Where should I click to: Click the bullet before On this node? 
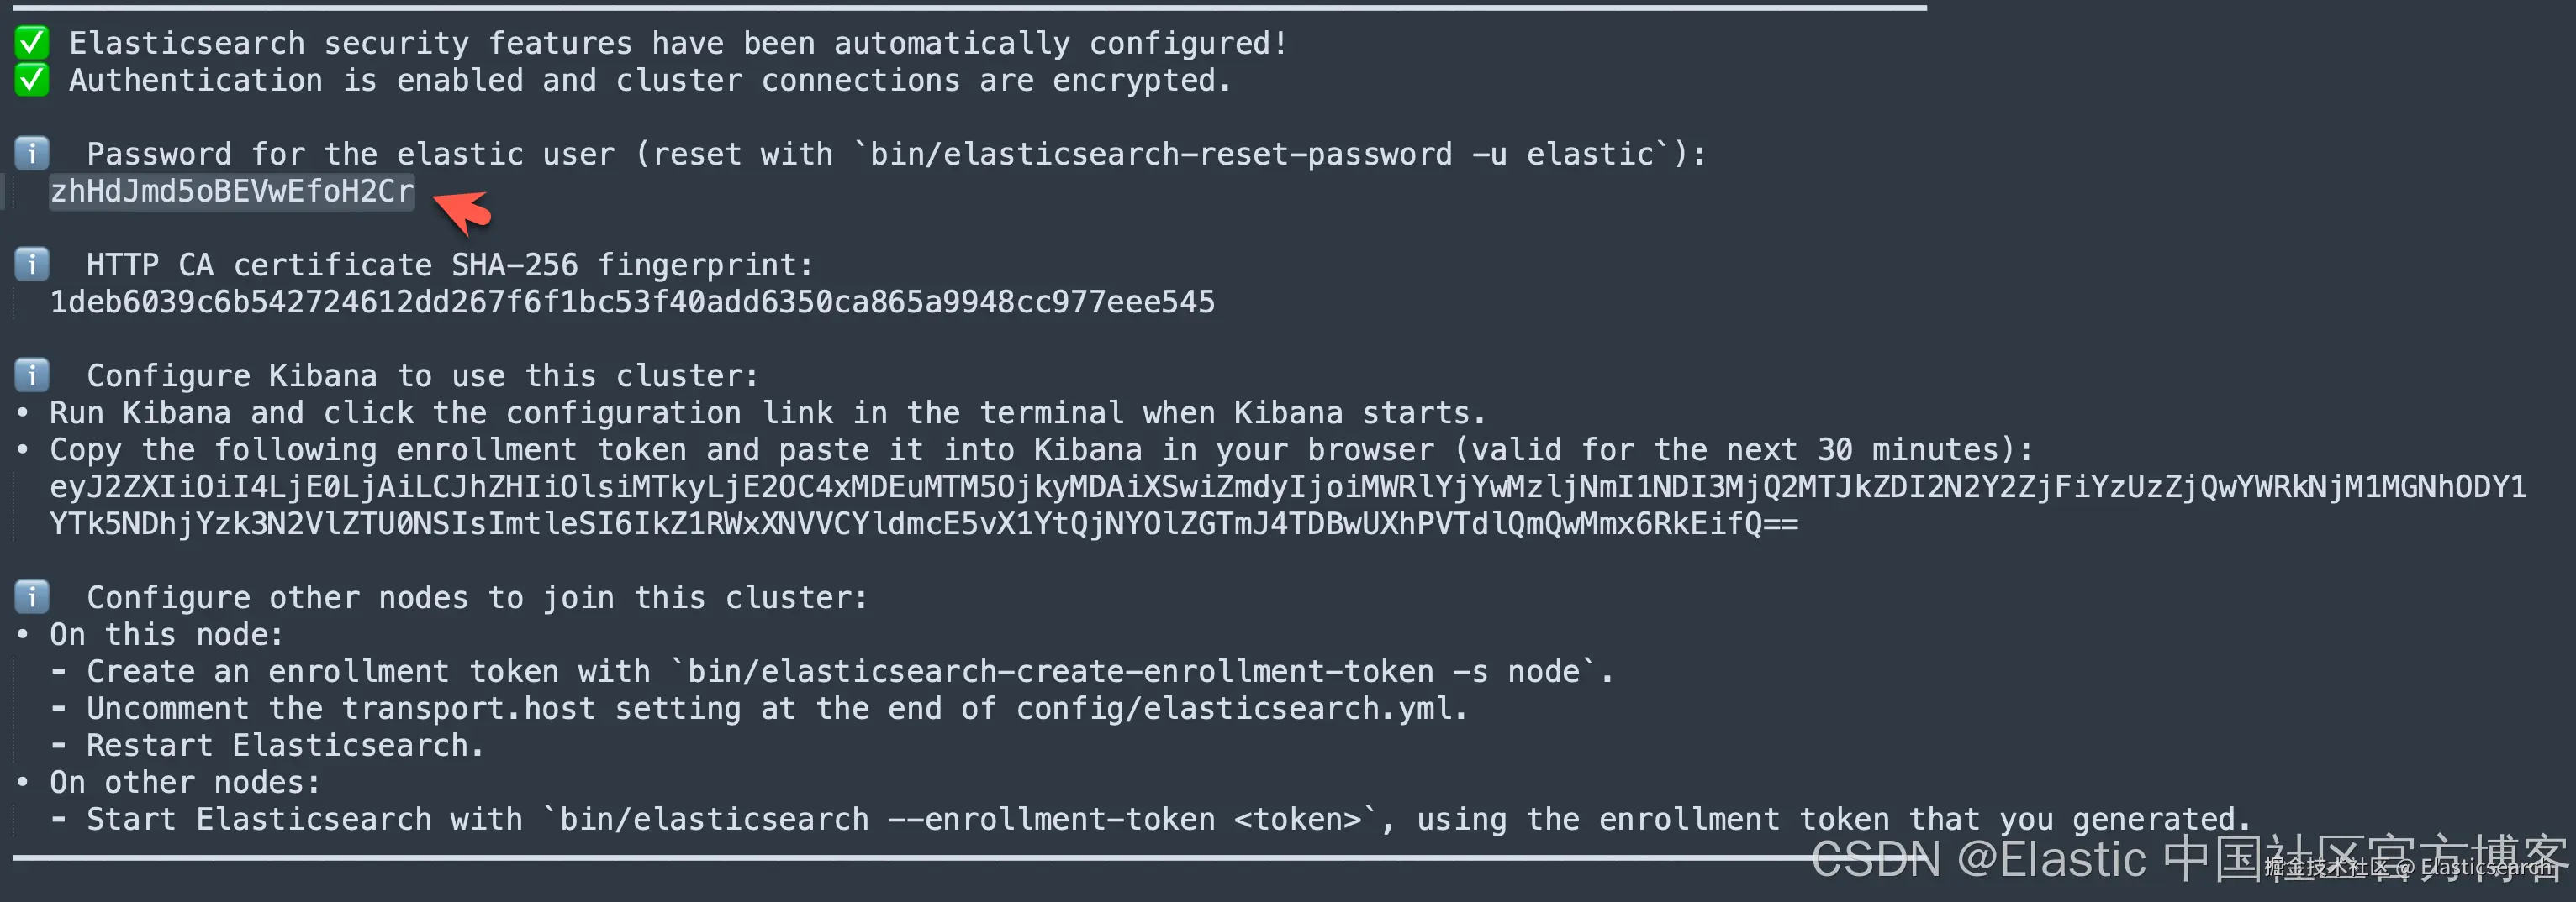pyautogui.click(x=23, y=634)
